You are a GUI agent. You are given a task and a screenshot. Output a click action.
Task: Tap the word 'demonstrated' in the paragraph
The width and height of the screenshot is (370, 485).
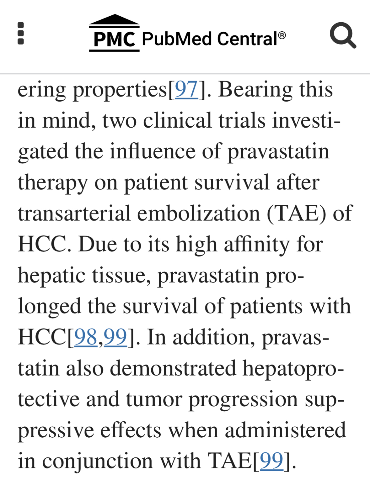pyautogui.click(x=173, y=368)
